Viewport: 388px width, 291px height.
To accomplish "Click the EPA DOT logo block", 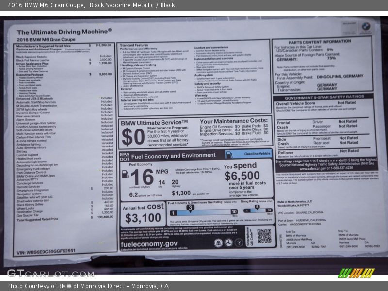I will [x=125, y=156].
